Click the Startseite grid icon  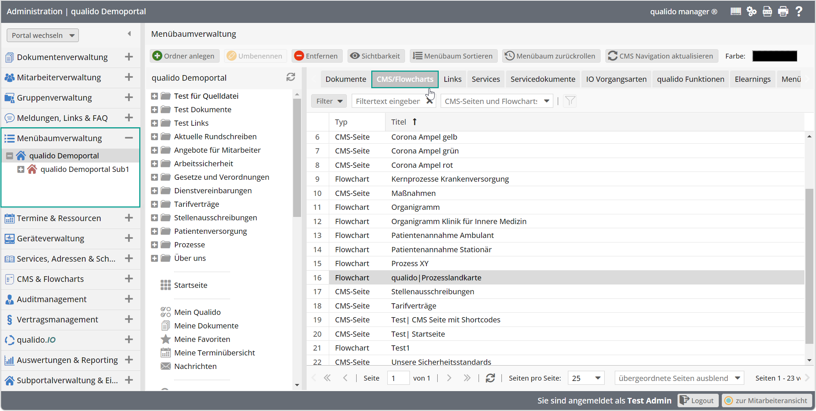click(166, 285)
